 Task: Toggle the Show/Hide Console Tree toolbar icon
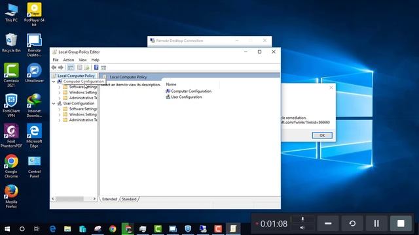(71, 68)
